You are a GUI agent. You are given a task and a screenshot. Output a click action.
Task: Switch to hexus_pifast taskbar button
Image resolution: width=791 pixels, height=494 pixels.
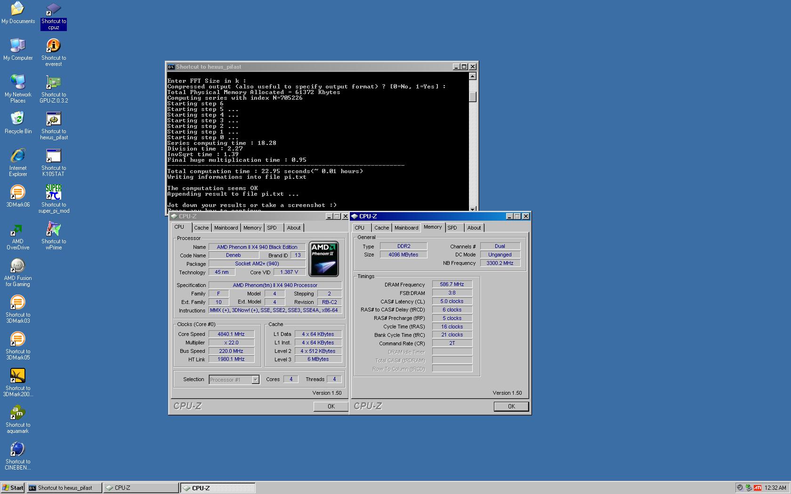(64, 488)
